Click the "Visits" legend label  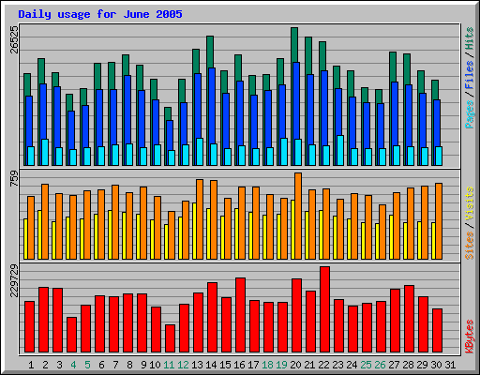pos(469,204)
